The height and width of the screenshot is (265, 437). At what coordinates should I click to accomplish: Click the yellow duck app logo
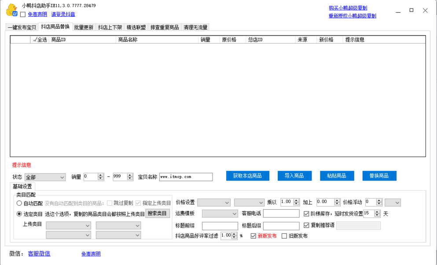coord(11,10)
